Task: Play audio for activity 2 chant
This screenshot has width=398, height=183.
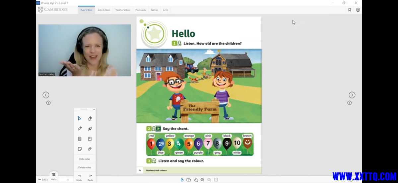Action: pyautogui.click(x=154, y=128)
